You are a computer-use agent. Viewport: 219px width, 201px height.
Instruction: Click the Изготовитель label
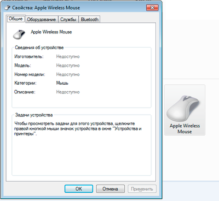29,57
